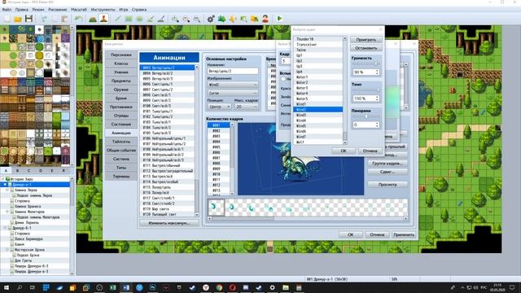The width and height of the screenshot is (521, 293).
Task: Select the Flood Fill tool
Action: 151,19
